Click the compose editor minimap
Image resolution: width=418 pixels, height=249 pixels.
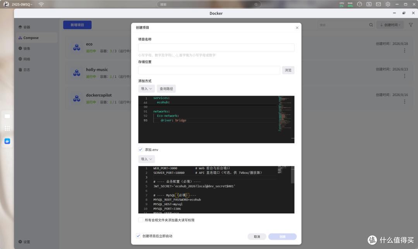click(284, 113)
